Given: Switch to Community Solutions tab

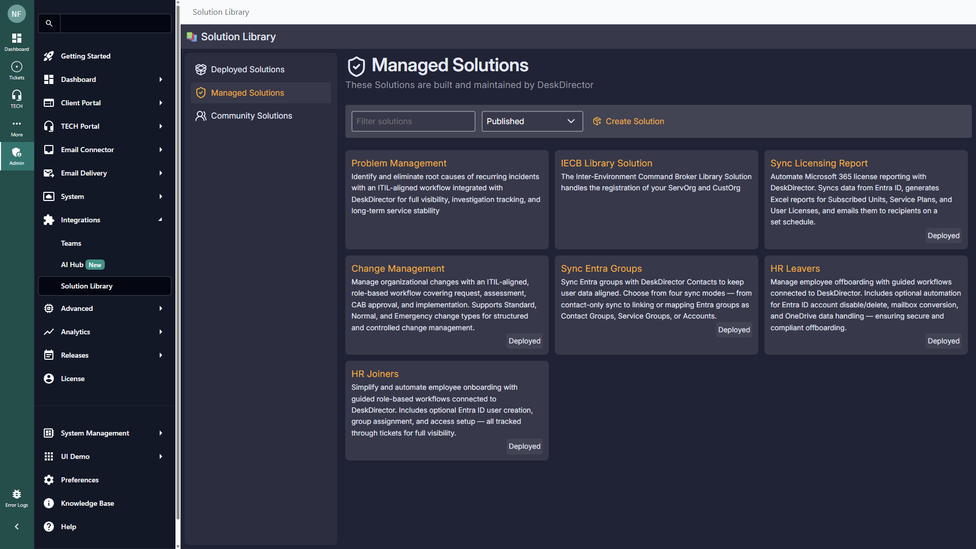Looking at the screenshot, I should [251, 115].
